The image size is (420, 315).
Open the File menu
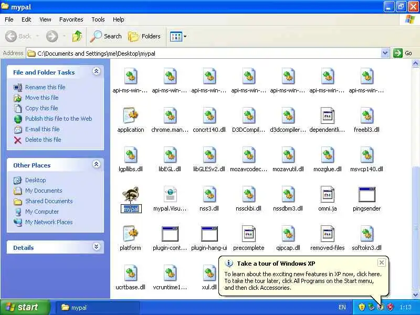[x=9, y=19]
